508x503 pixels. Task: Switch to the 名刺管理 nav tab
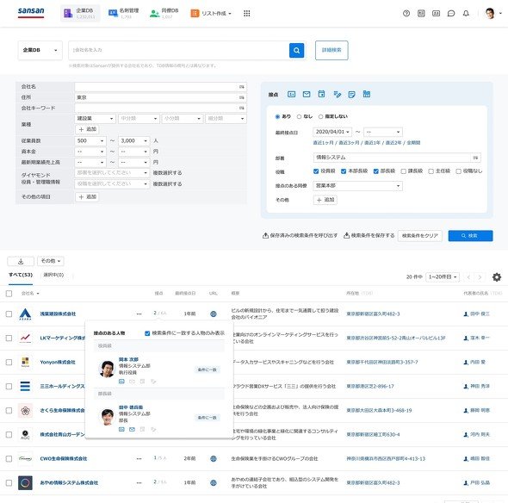[123, 13]
